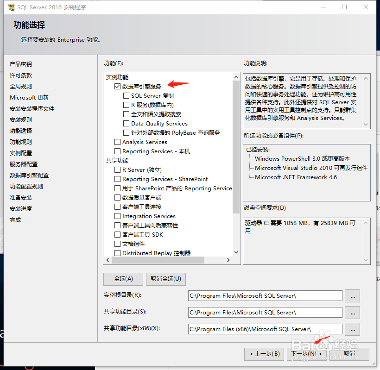Click feature list horizontal scrollbar thumb
This screenshot has height=370, width=380.
pyautogui.click(x=158, y=260)
